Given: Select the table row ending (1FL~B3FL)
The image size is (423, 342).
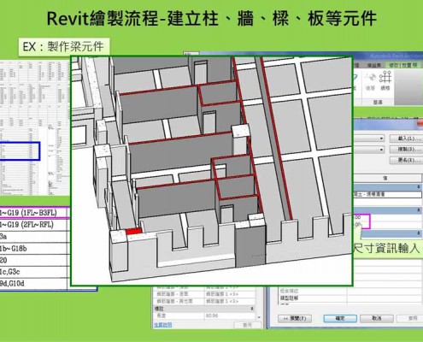Looking at the screenshot, I should [34, 213].
